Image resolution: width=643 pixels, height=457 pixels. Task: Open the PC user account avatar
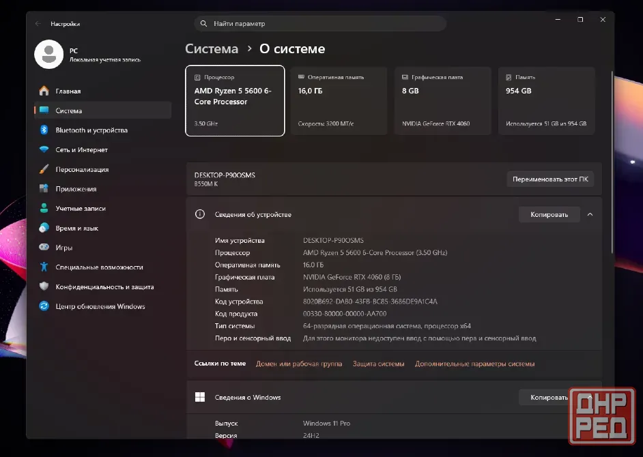pos(48,55)
